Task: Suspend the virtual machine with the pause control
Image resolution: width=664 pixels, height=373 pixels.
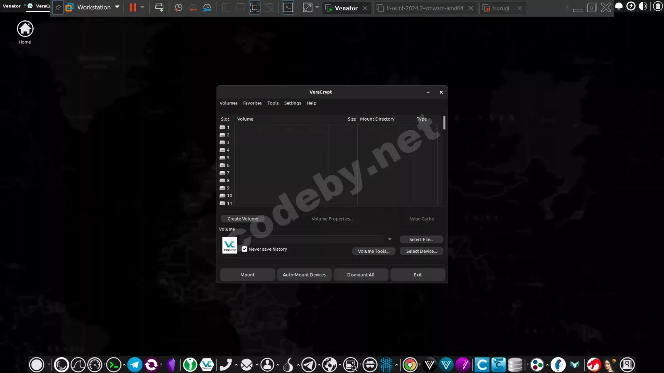Action: (132, 7)
